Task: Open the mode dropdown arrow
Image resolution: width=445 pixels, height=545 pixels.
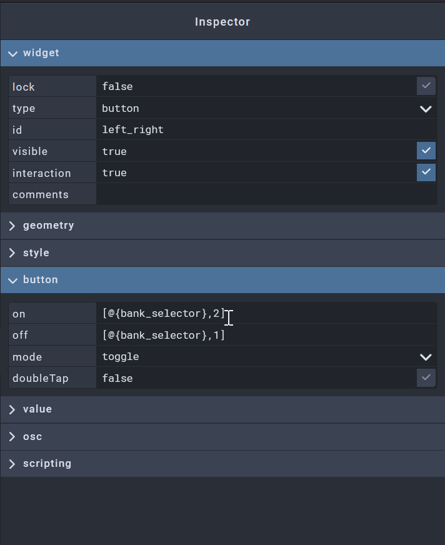Action: [x=426, y=357]
